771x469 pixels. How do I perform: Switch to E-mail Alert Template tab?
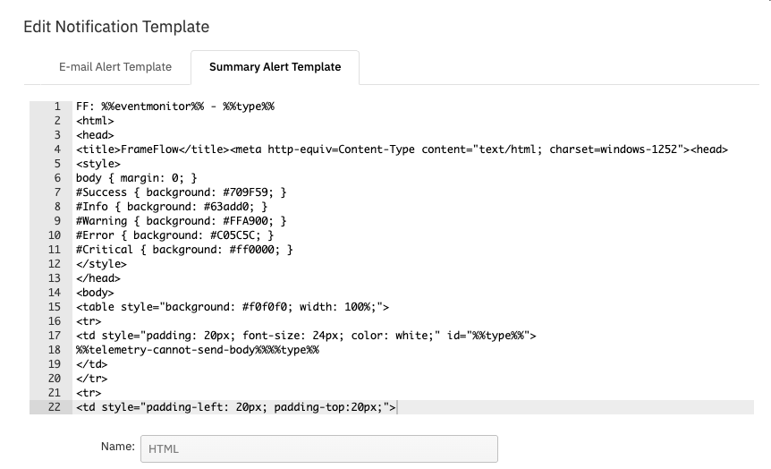tap(115, 67)
